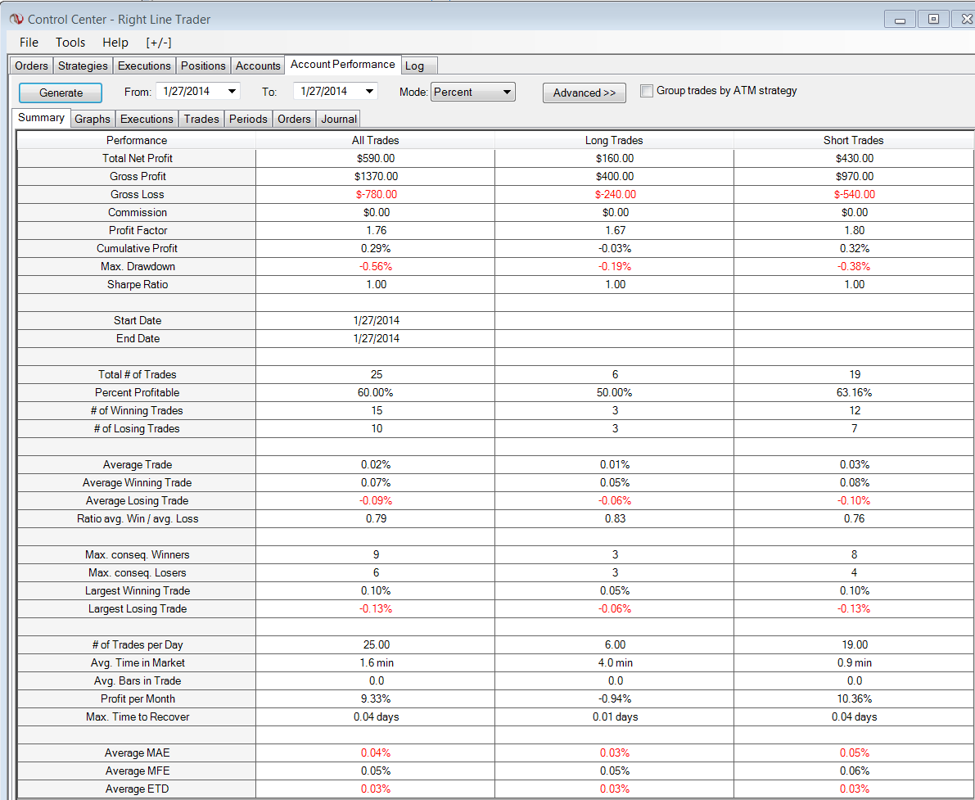Open the Executions sub-tab under Account Performance

pyautogui.click(x=147, y=119)
